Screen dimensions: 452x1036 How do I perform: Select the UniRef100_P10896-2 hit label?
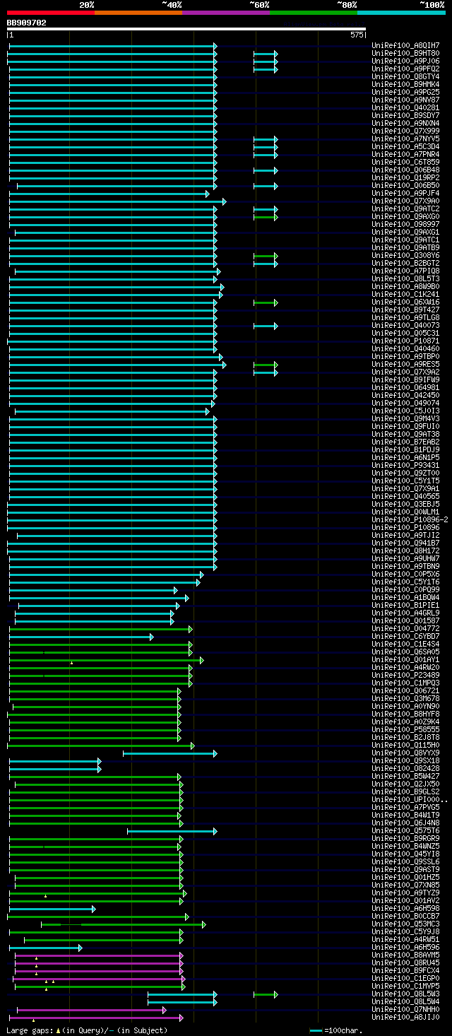(410, 519)
